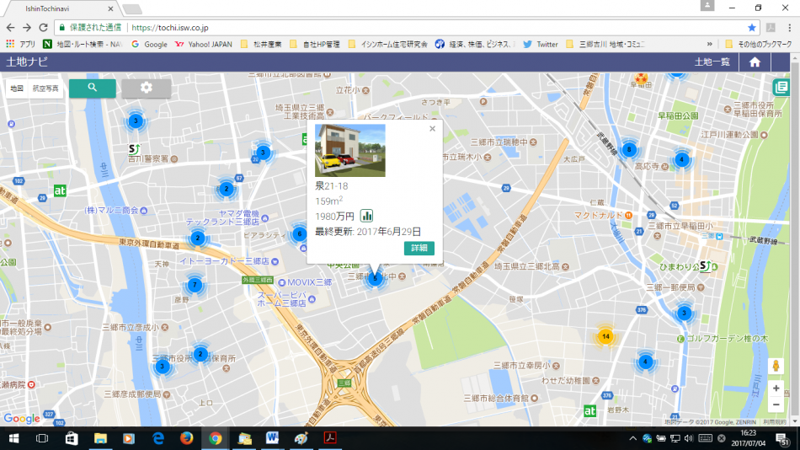Select cluster marker 8 near 高応寺

tap(628, 150)
